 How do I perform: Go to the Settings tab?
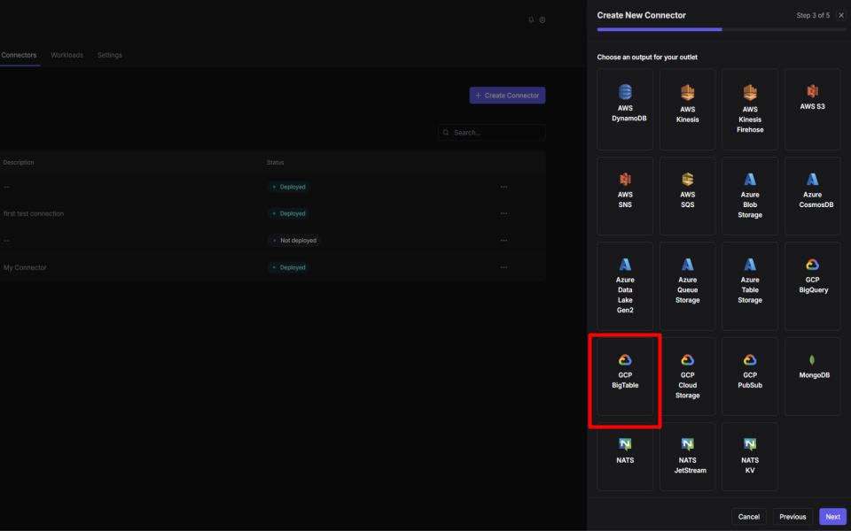click(x=110, y=55)
